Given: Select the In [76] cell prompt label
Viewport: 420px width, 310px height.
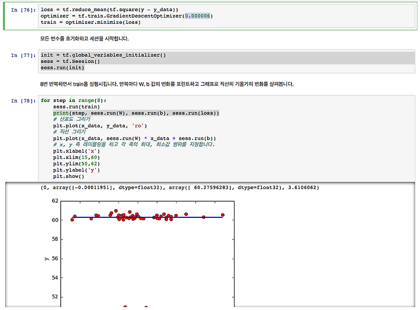Looking at the screenshot, I should point(23,10).
